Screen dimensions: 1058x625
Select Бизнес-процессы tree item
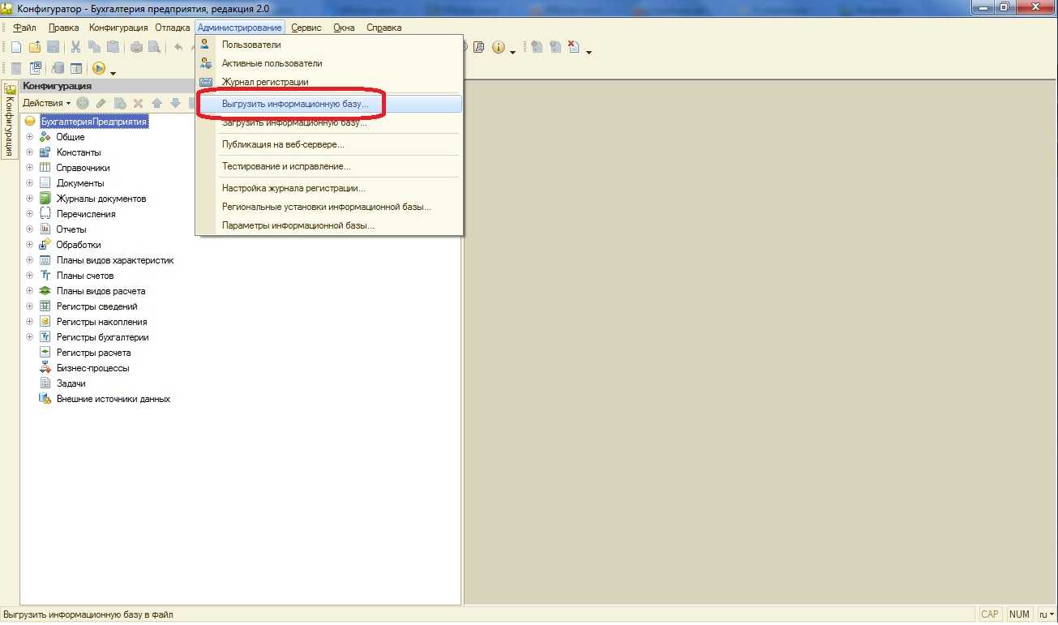click(92, 368)
